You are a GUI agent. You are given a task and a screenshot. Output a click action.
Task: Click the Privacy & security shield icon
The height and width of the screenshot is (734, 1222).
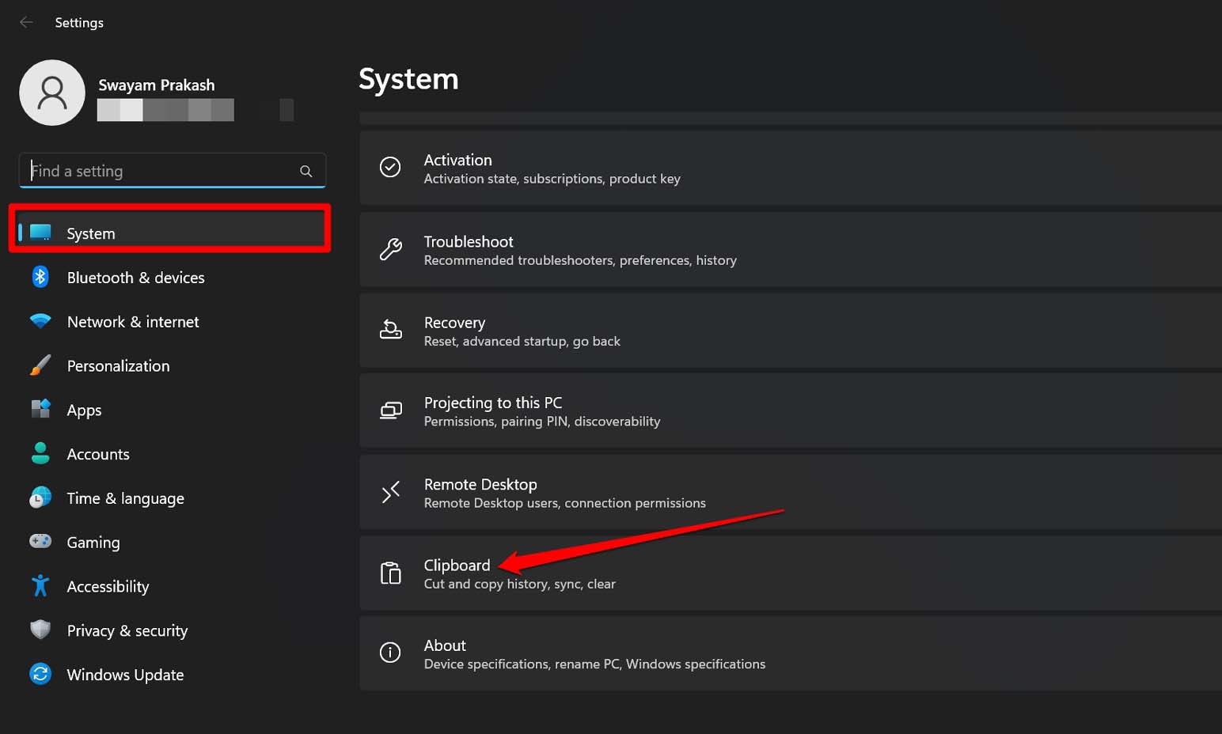pos(40,630)
